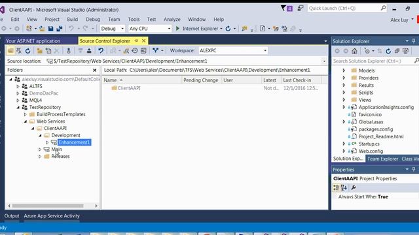This screenshot has width=419, height=235.
Task: Toggle auto-hide pin on Properties panel
Action: [x=414, y=170]
